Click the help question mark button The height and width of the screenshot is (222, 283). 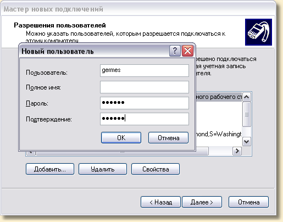[175, 51]
